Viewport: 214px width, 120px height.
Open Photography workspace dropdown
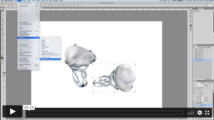point(208,5)
